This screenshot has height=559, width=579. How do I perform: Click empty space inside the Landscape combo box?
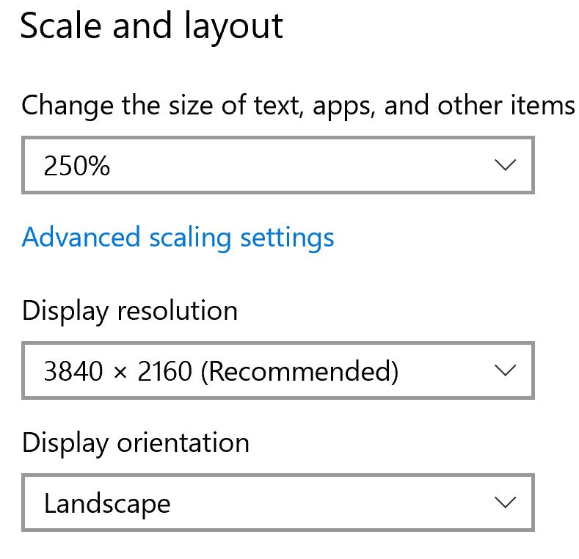pyautogui.click(x=325, y=503)
